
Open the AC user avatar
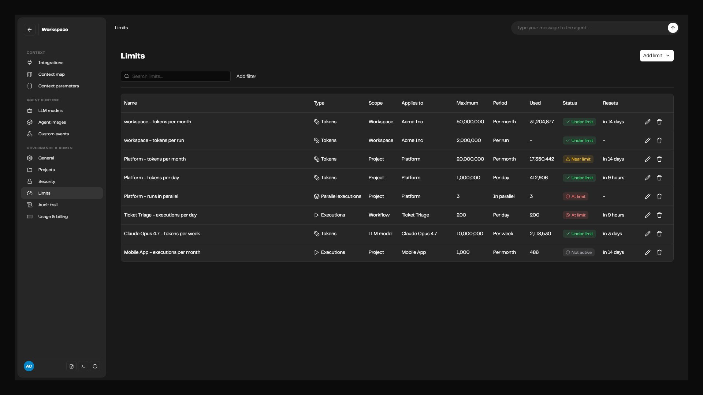tap(29, 366)
